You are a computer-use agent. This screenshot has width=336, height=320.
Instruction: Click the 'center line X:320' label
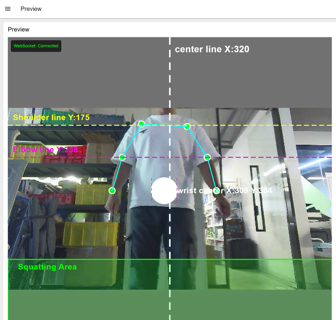click(212, 49)
